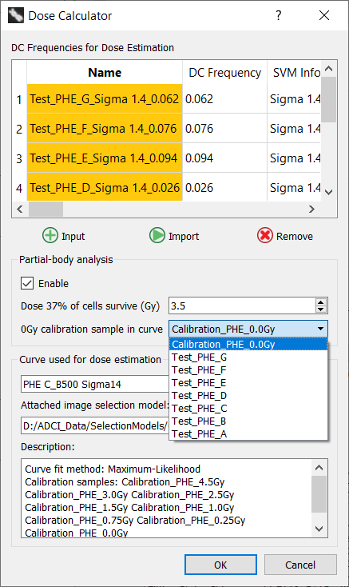Click the OK button
Viewport: 349px width, 587px height.
click(x=220, y=565)
